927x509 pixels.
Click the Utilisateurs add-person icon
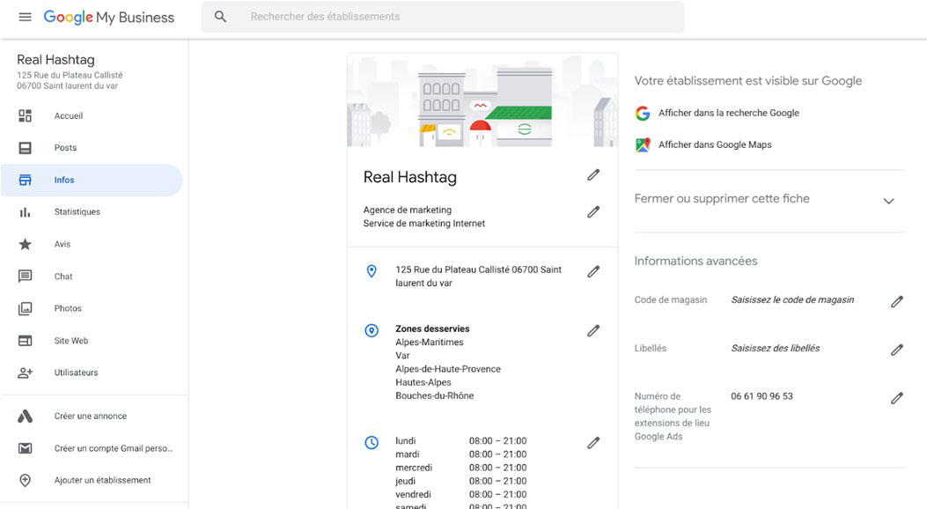(x=25, y=373)
